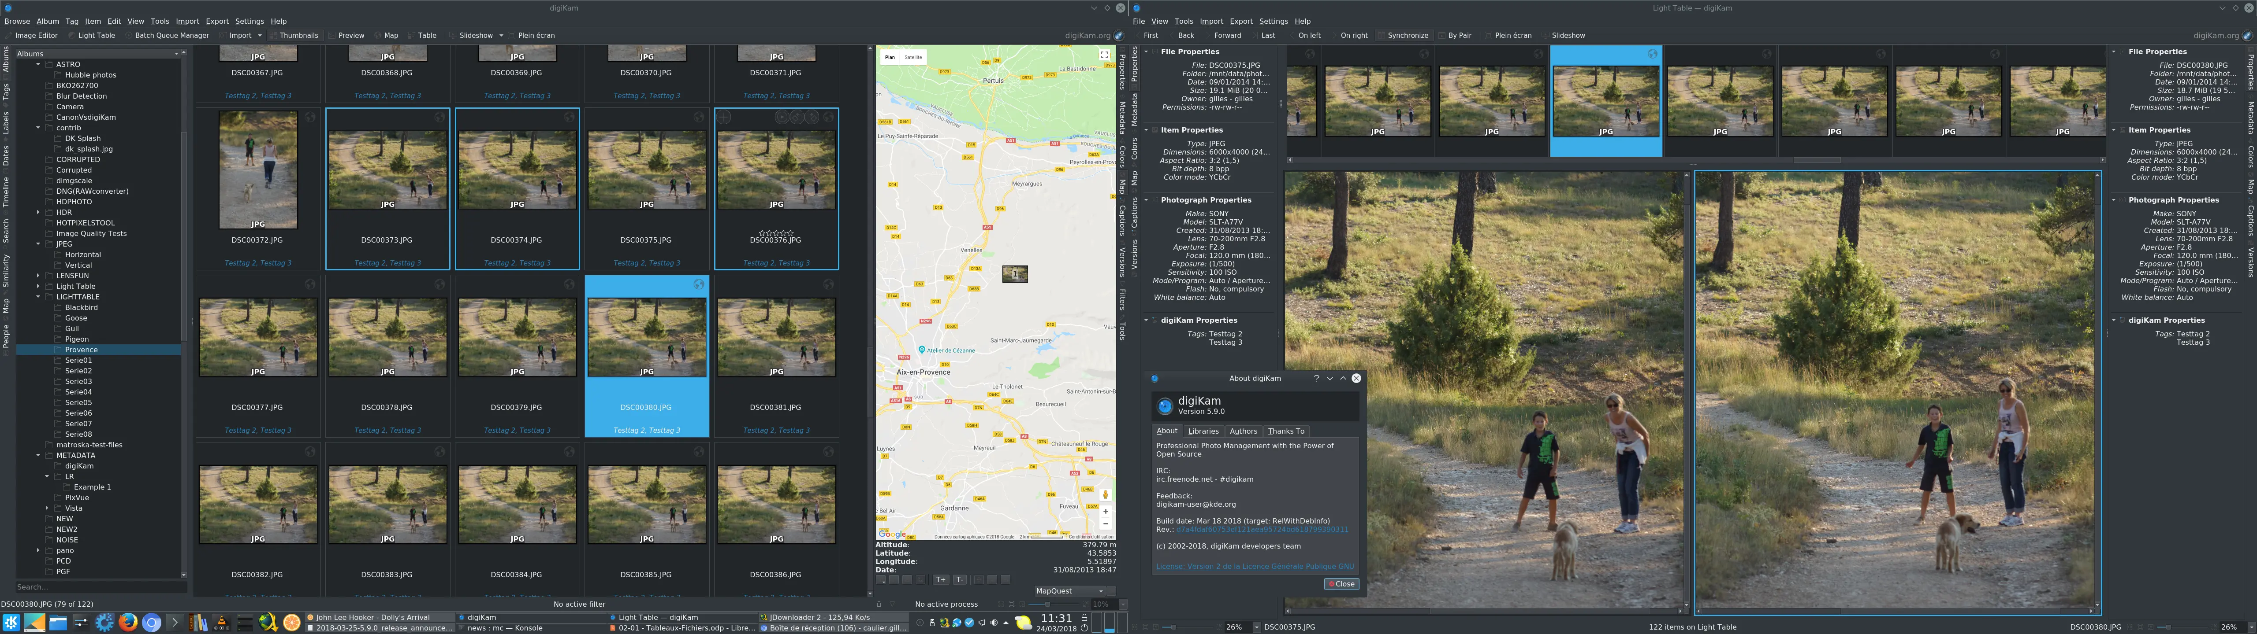Close the About digiKam dialog

point(1341,583)
